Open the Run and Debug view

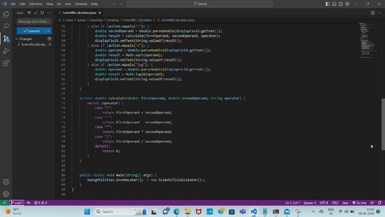tap(6, 51)
